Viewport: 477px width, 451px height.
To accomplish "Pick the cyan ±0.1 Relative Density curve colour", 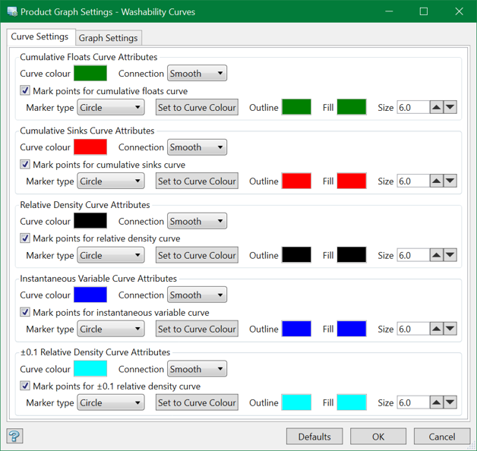I will point(90,368).
